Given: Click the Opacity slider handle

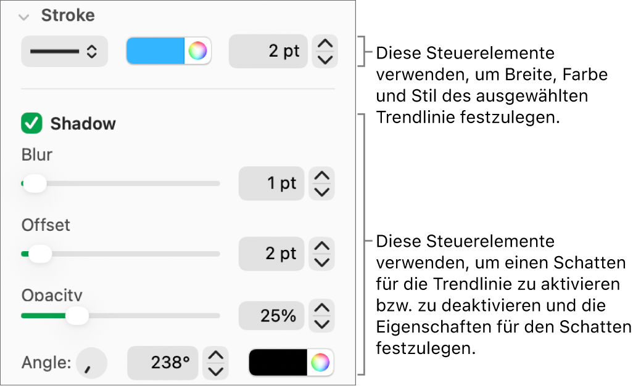Looking at the screenshot, I should point(77,316).
